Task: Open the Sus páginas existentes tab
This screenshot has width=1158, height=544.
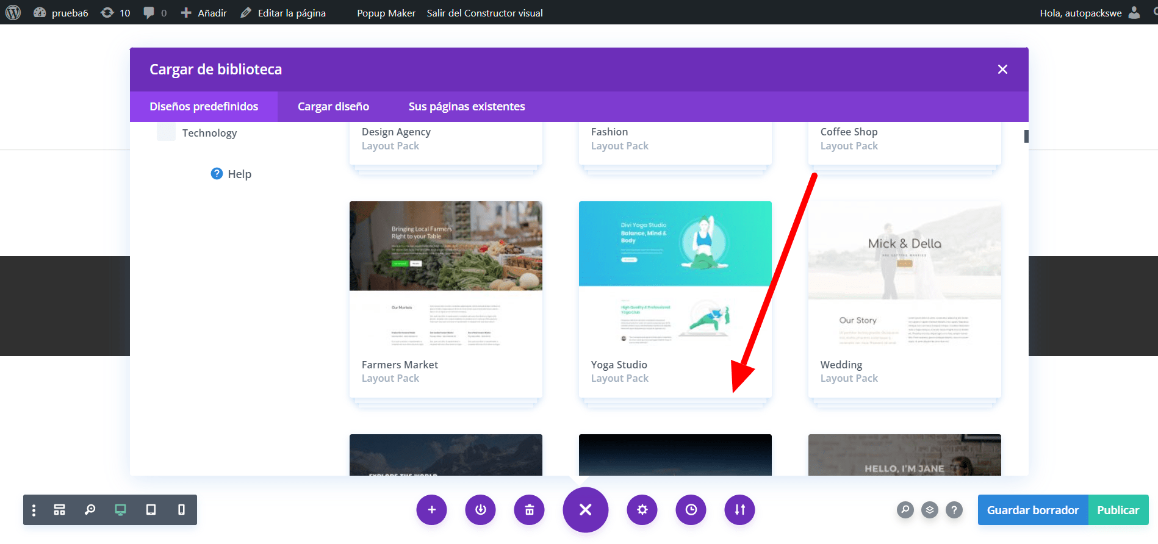Action: tap(467, 107)
